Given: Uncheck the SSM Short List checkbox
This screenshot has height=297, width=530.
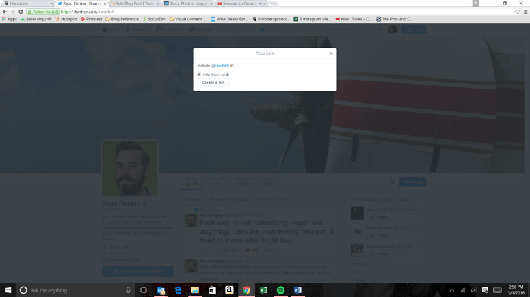Looking at the screenshot, I should pos(199,74).
